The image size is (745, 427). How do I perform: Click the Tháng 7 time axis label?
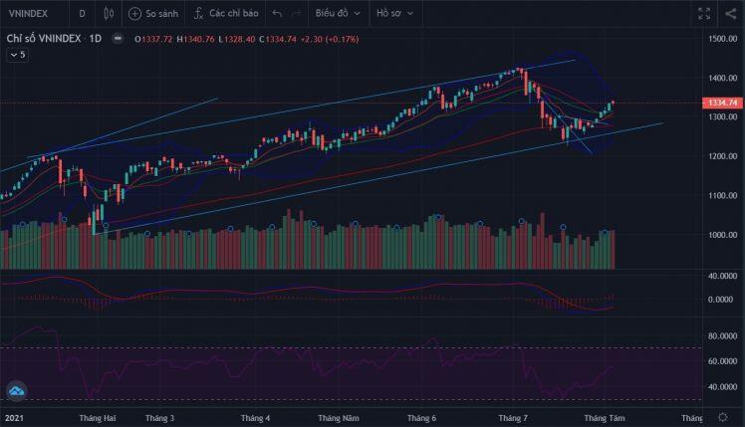513,418
